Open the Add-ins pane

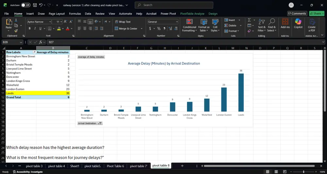coord(285,24)
